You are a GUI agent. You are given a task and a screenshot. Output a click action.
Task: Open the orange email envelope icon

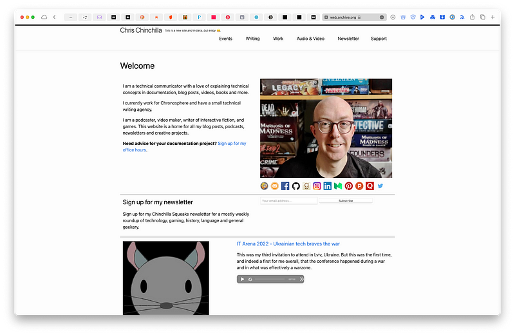[x=275, y=186]
